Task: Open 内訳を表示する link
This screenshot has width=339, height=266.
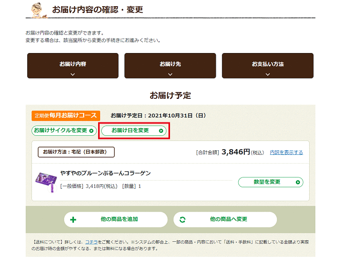Action: 286,152
